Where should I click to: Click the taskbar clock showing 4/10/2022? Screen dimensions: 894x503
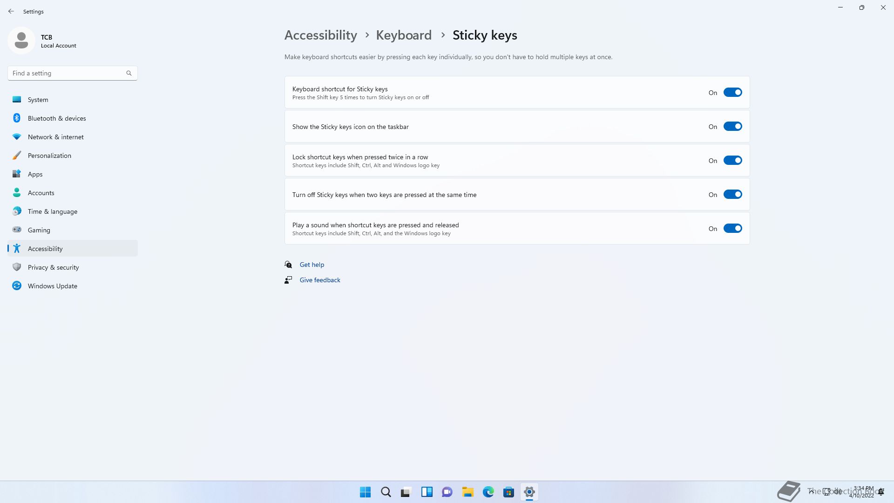click(861, 492)
